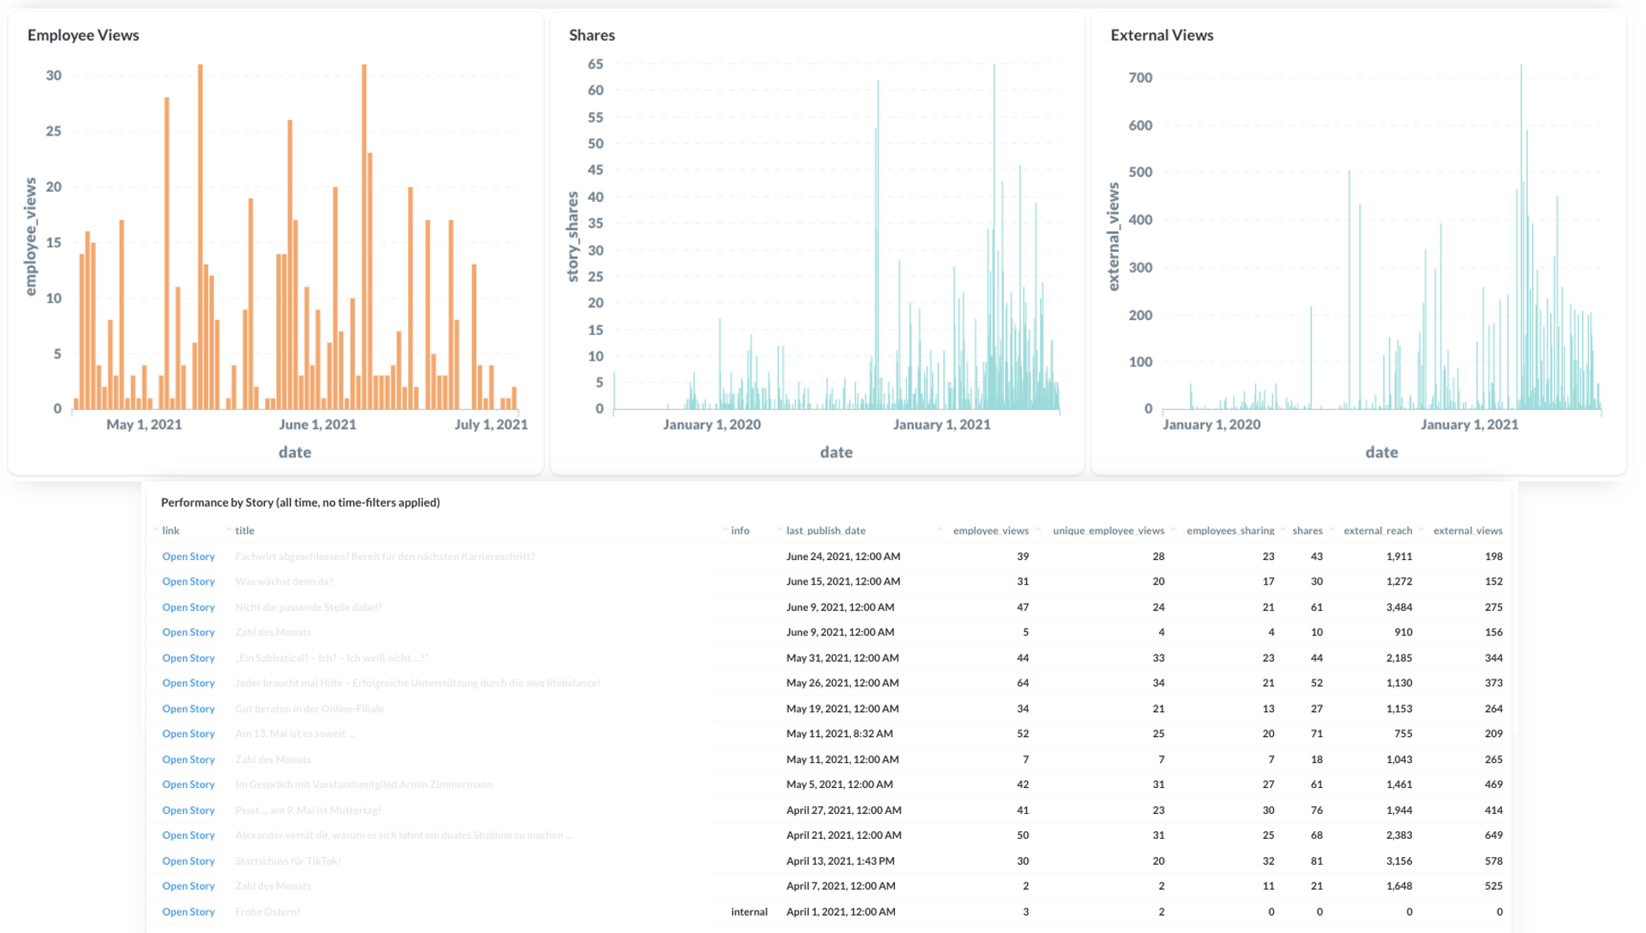Select the 'External Views' chart title
Viewport: 1646px width, 933px height.
coord(1162,35)
